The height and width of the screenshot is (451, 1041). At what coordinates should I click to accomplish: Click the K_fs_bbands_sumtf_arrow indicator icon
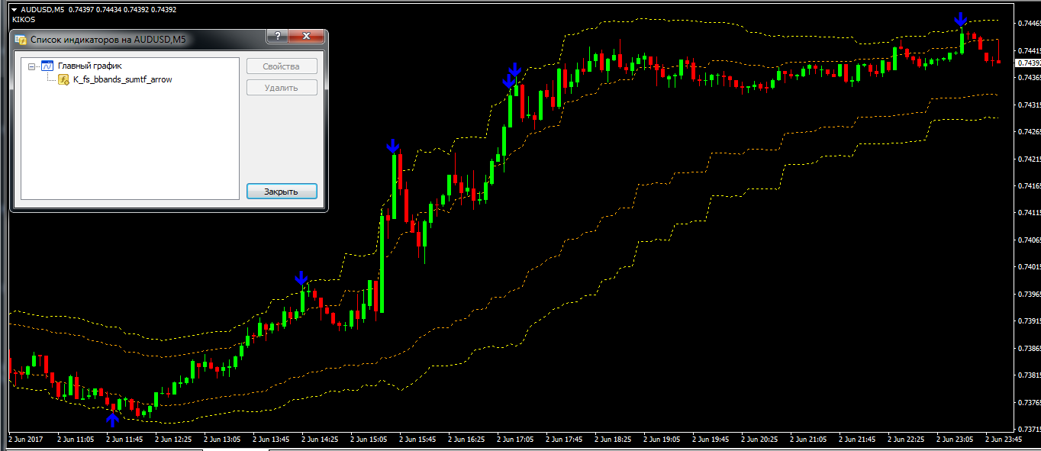click(x=64, y=79)
